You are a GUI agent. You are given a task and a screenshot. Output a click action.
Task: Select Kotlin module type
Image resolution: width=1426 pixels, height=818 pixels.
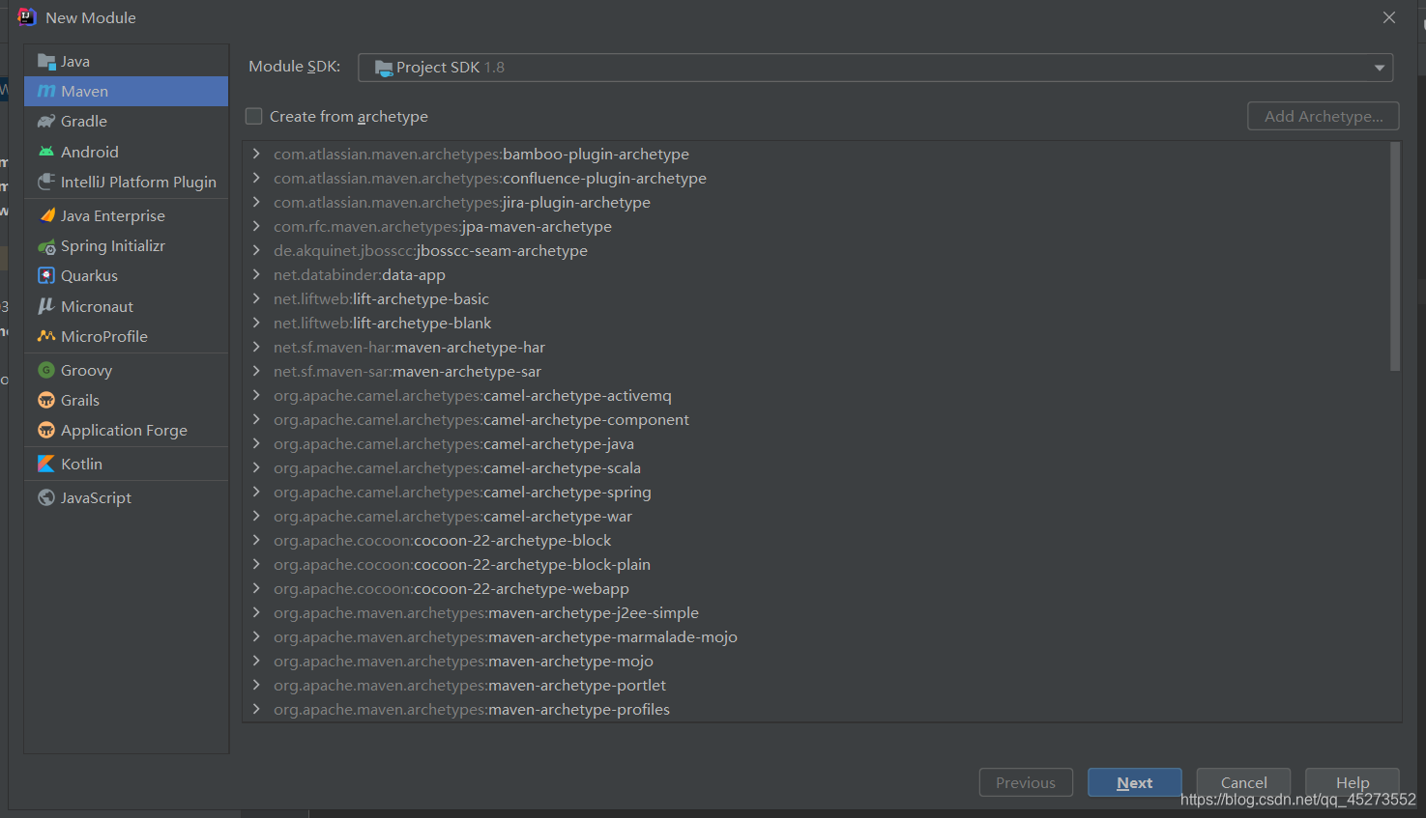(x=127, y=464)
